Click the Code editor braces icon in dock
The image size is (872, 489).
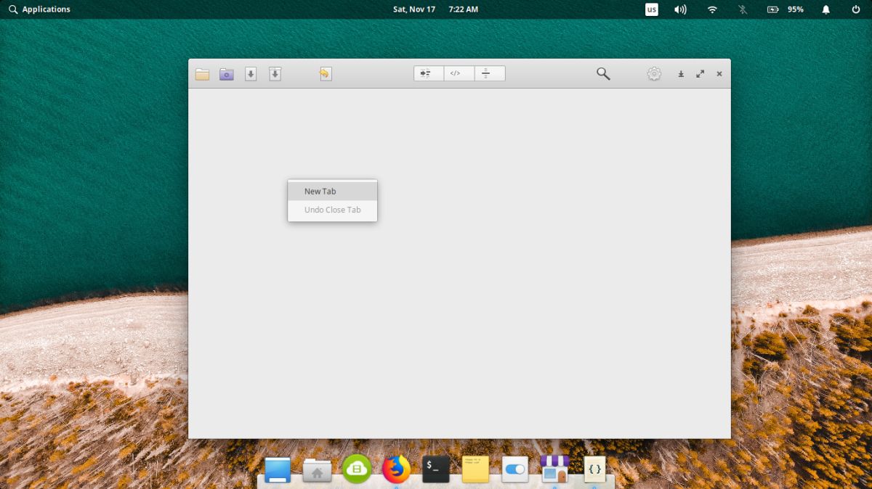coord(594,469)
